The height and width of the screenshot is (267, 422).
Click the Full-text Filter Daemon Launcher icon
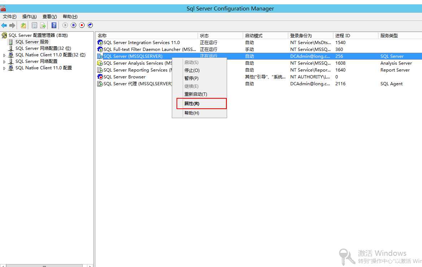tap(100, 49)
